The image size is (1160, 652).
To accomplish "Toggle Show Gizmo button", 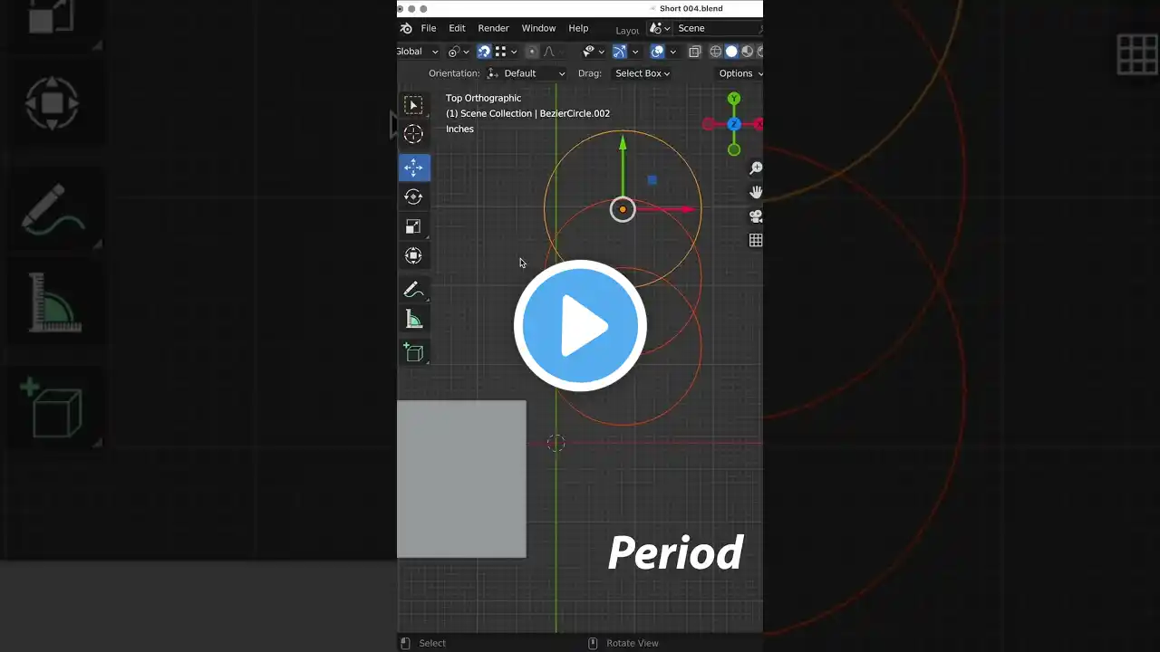I will [620, 52].
